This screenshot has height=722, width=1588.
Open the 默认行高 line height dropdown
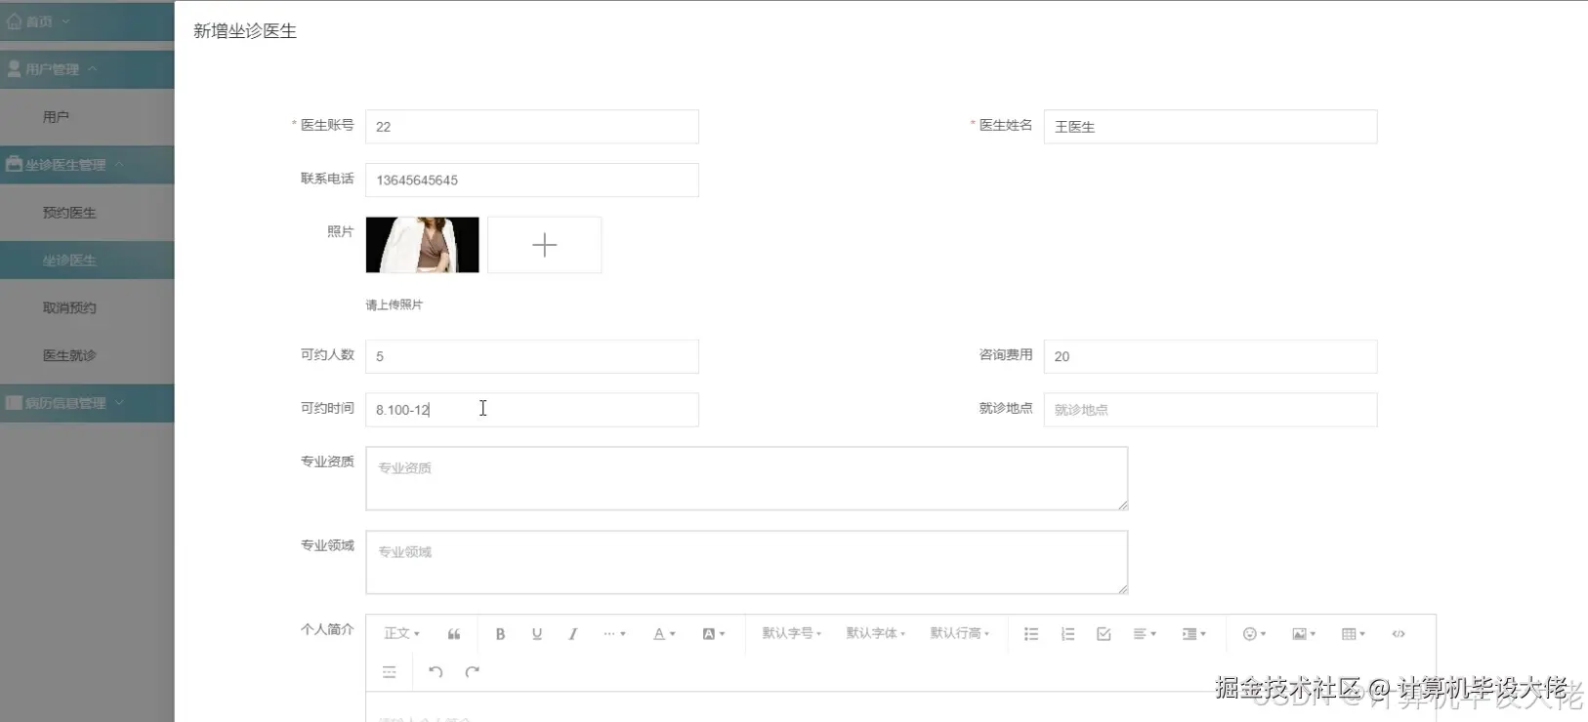coord(960,634)
